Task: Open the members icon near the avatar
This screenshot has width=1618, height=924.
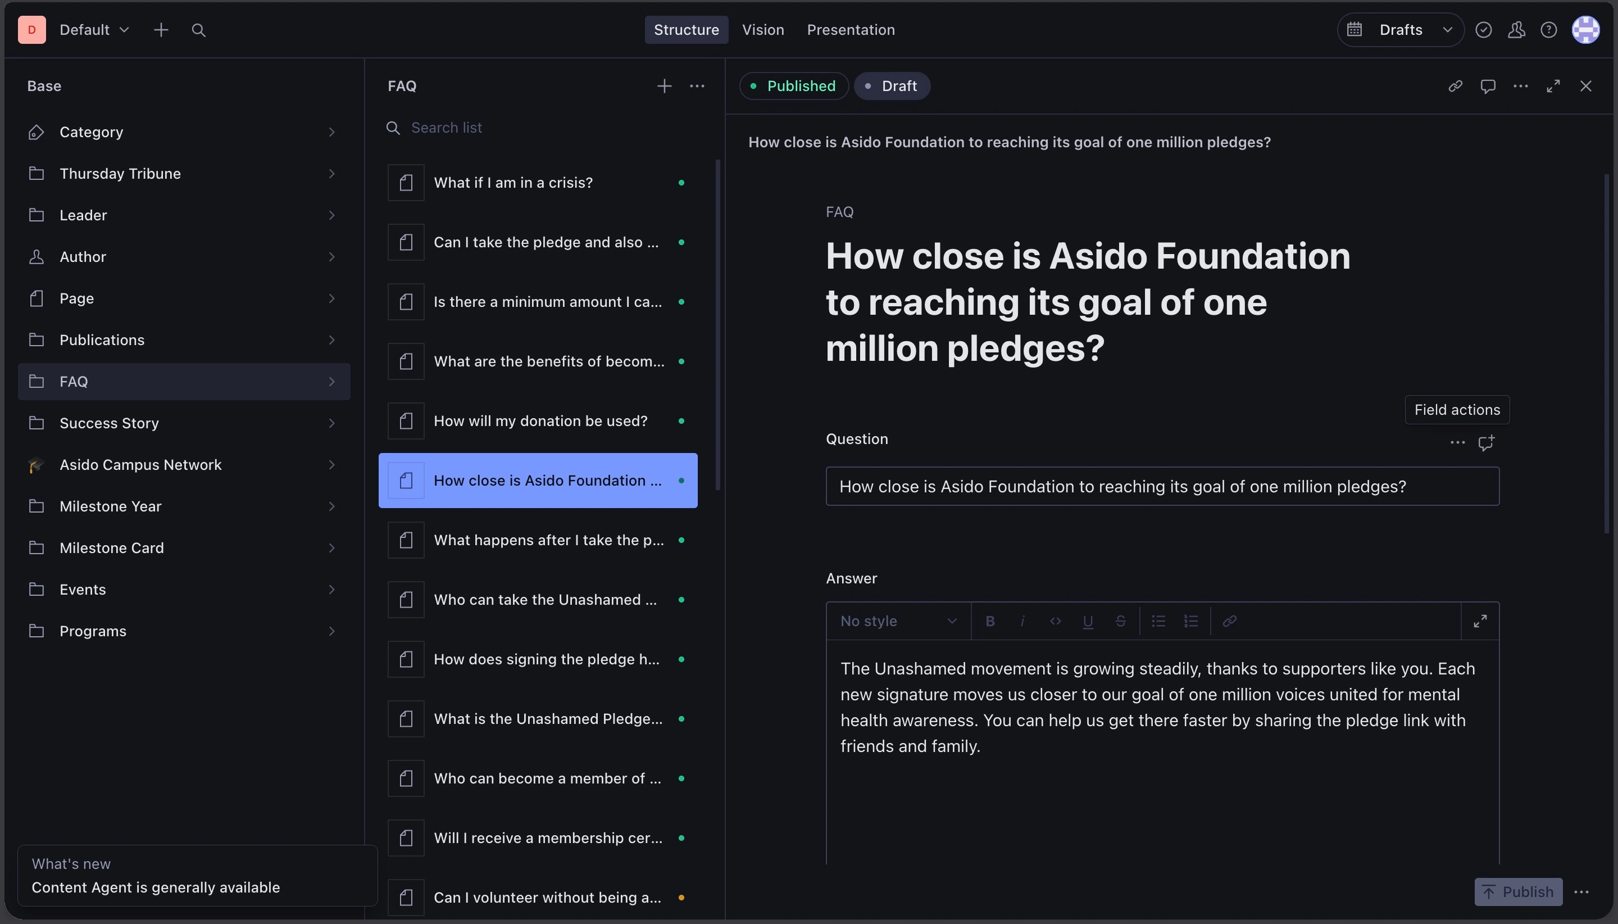Action: pyautogui.click(x=1516, y=29)
